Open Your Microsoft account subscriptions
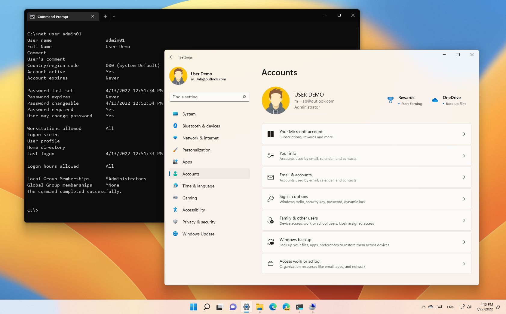This screenshot has width=506, height=314. tap(366, 134)
